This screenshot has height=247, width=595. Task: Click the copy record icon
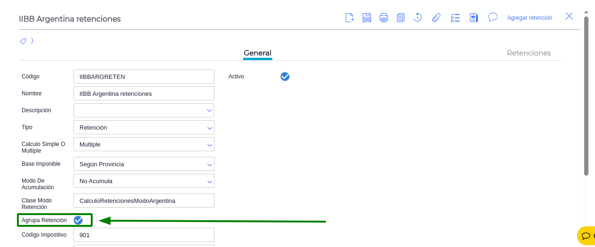[x=401, y=18]
